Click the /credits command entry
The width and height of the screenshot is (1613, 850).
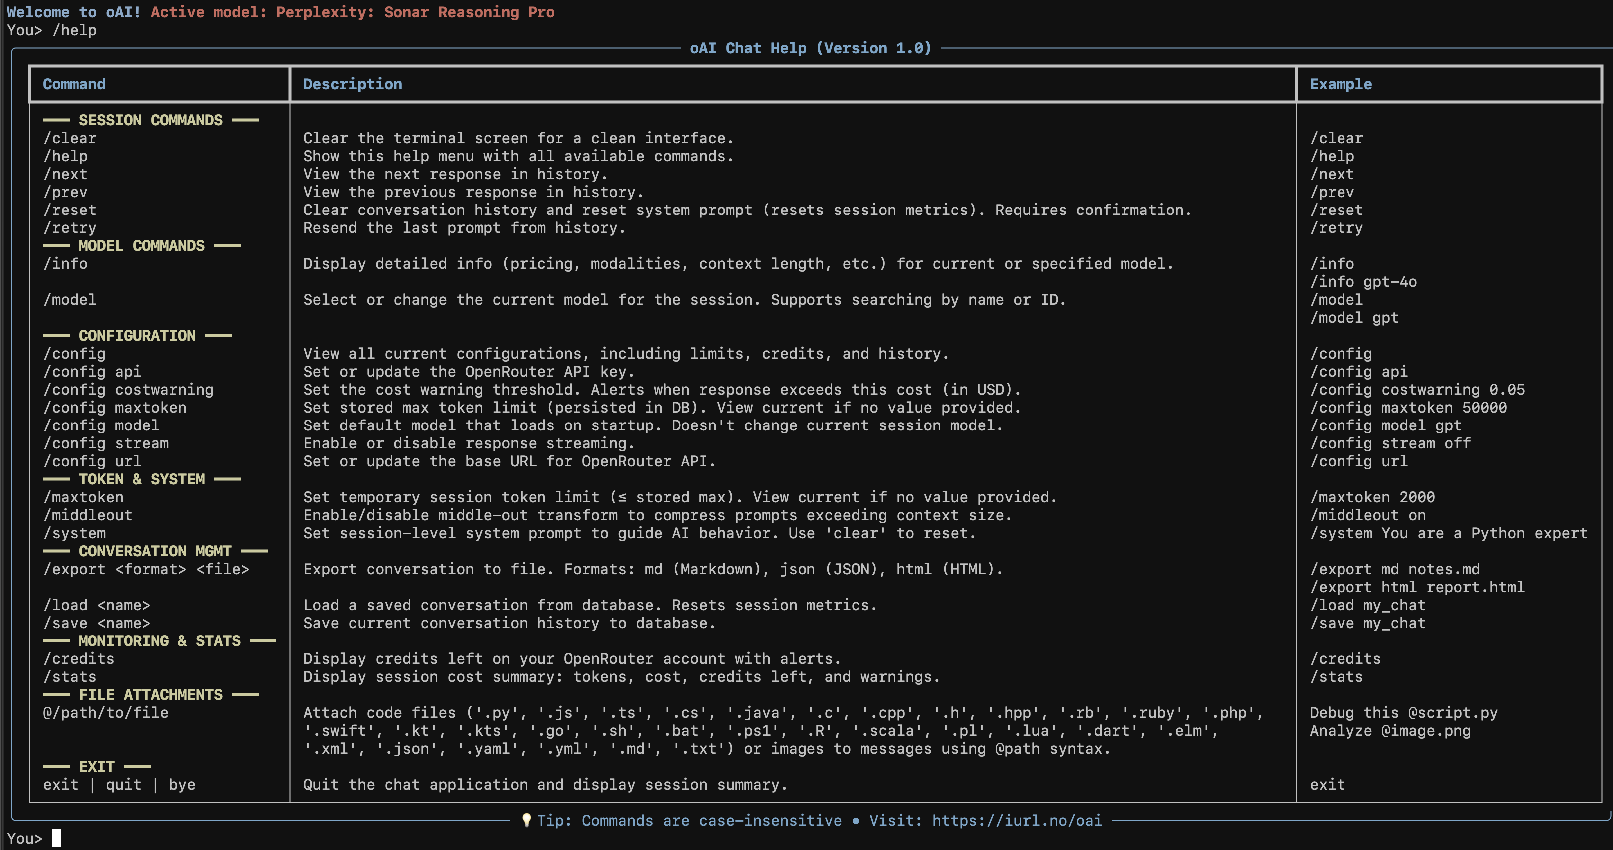pos(79,658)
